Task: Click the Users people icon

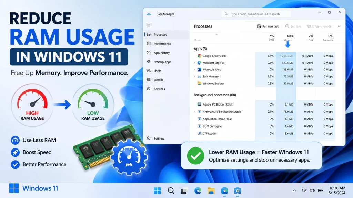Action: 149,70
